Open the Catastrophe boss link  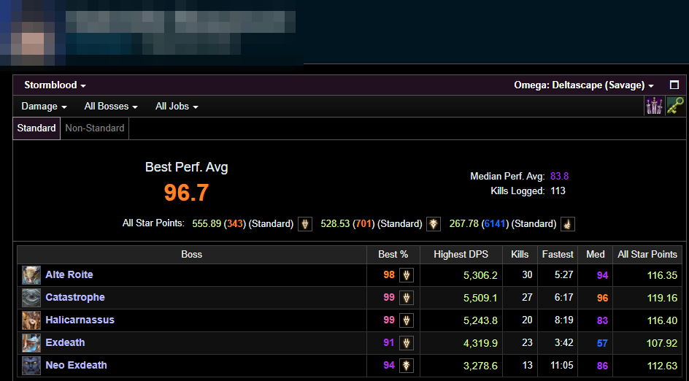pyautogui.click(x=75, y=298)
